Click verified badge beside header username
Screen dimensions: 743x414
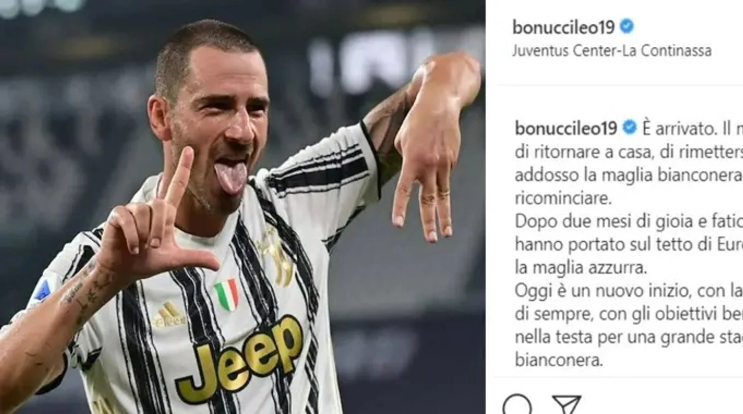tap(627, 26)
